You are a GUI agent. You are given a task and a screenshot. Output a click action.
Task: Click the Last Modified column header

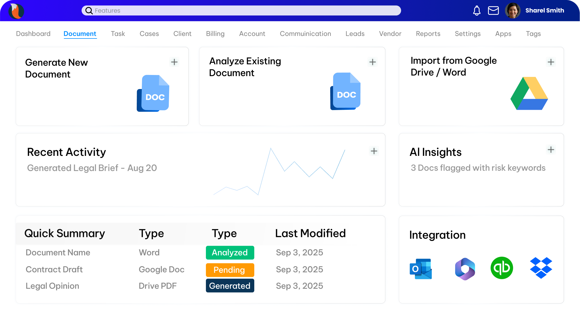(x=310, y=233)
